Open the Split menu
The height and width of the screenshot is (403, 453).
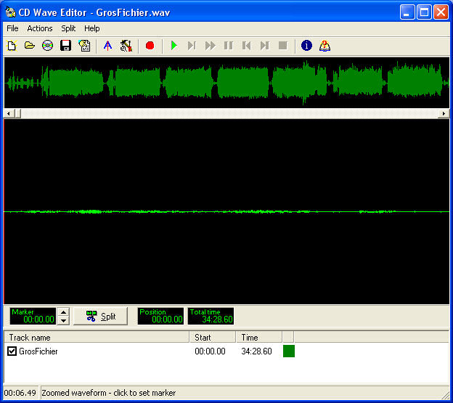click(68, 28)
